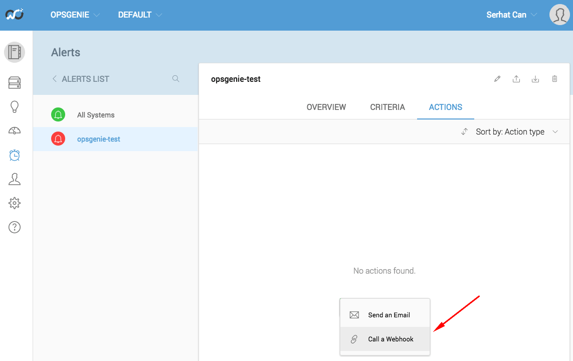Image resolution: width=573 pixels, height=361 pixels.
Task: Click the app logo in top-left corner
Action: (14, 14)
